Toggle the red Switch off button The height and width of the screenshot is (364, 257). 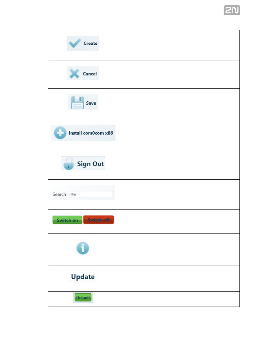99,220
